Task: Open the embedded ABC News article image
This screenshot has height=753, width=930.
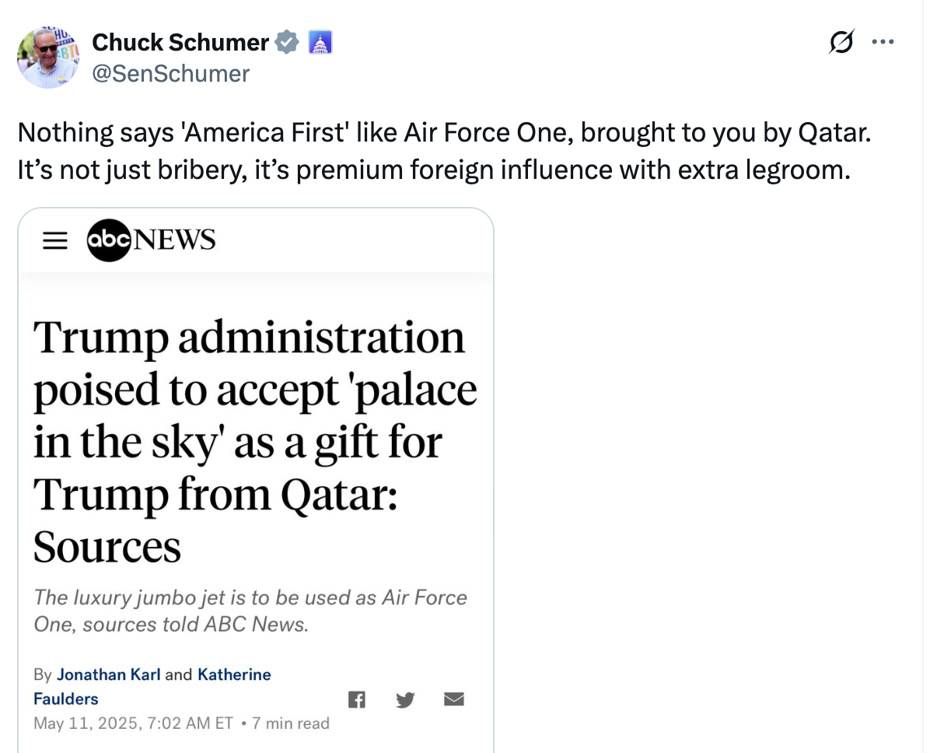Action: tap(257, 480)
